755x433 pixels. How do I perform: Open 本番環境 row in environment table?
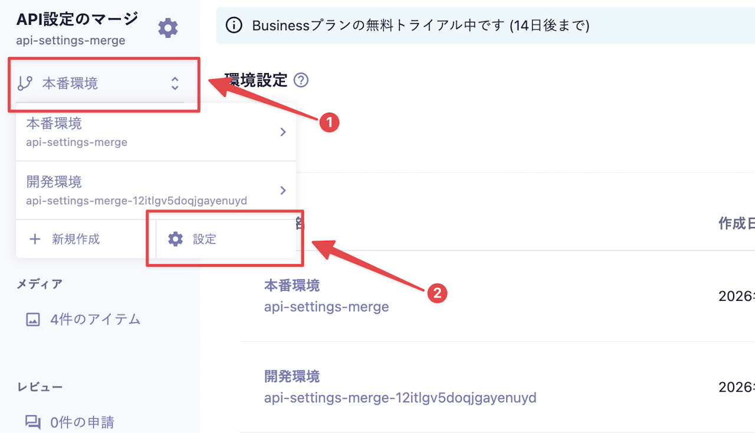point(498,296)
